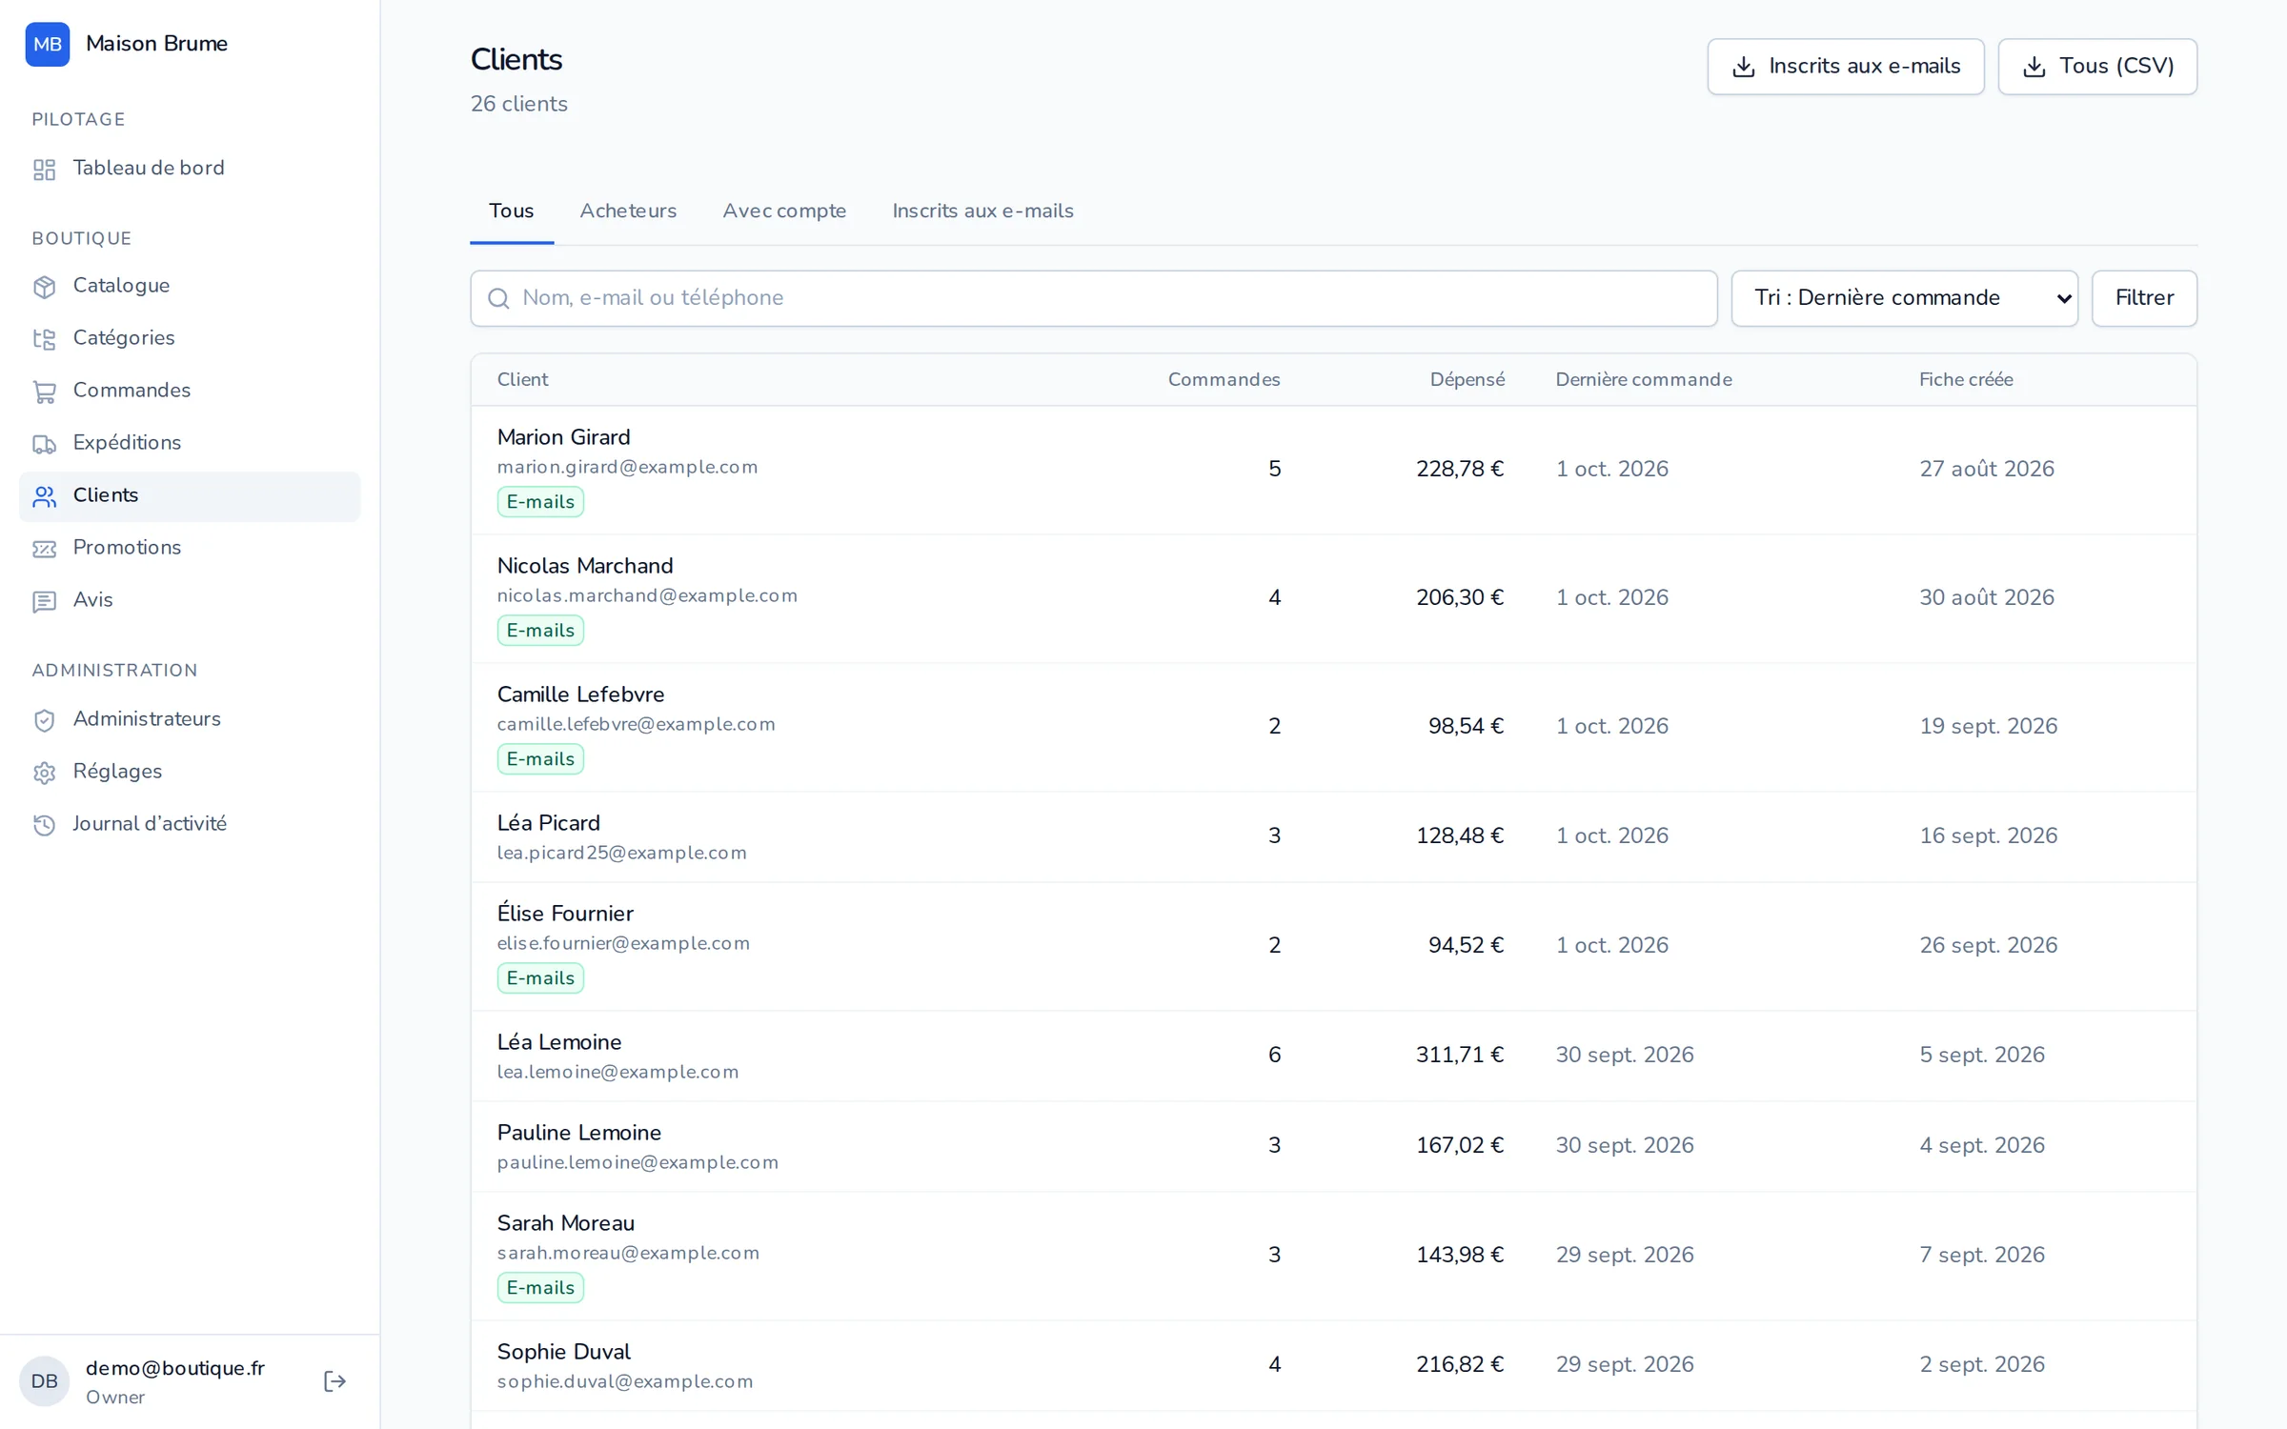Select lea.lemoine@example.com email text
2287x1429 pixels.
point(617,1073)
